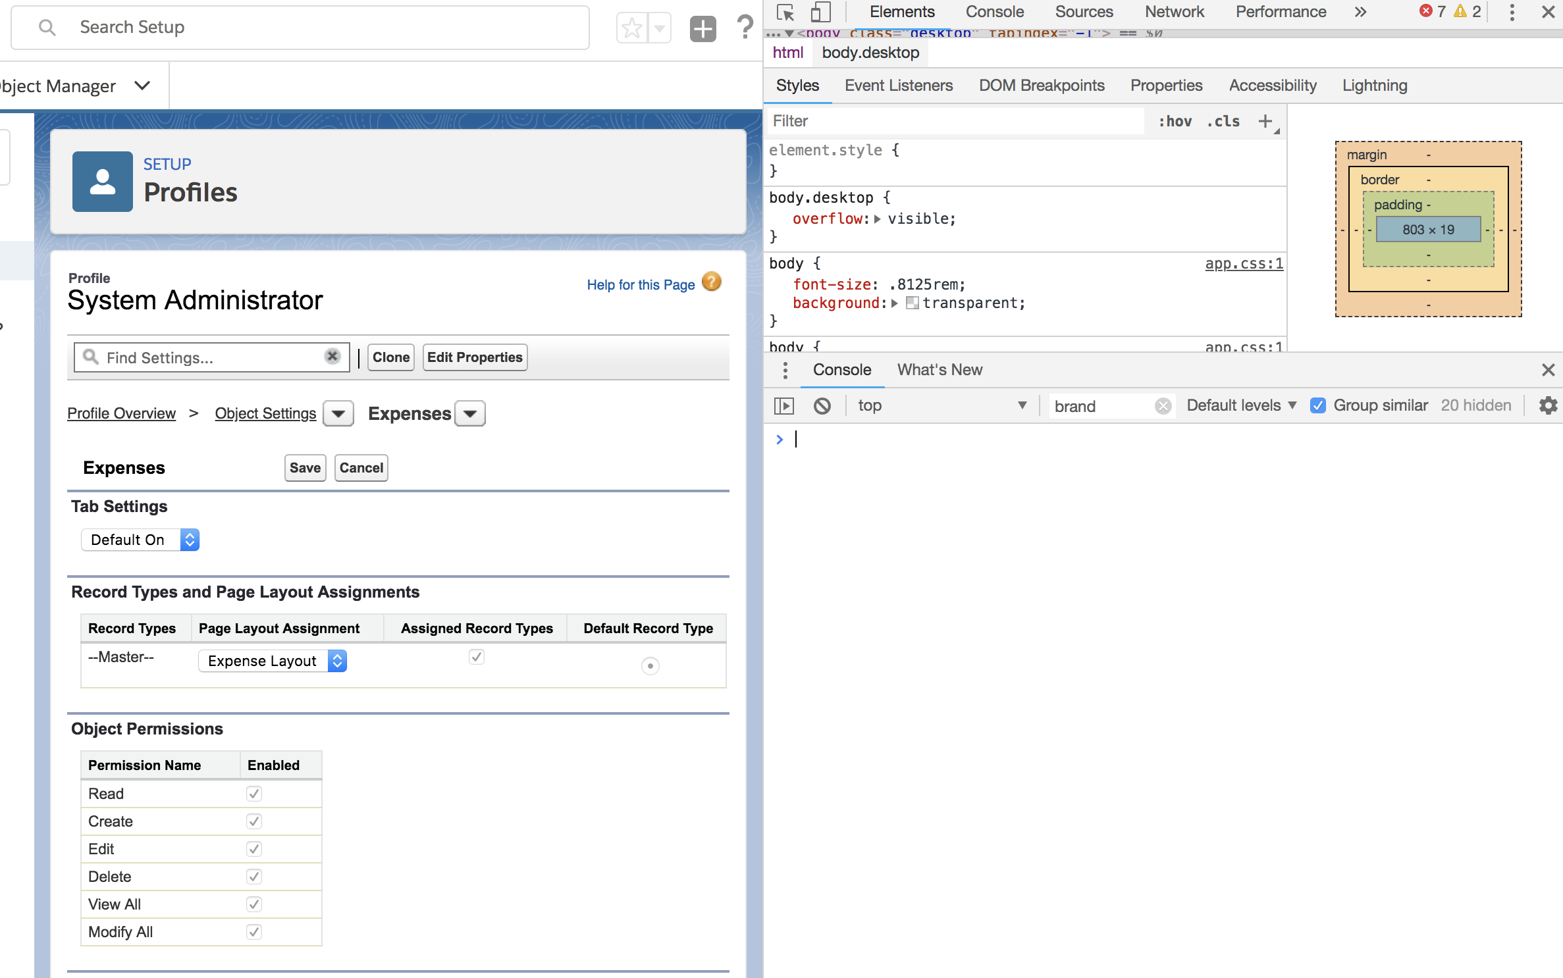1563x978 pixels.
Task: Open the Network tab in DevTools
Action: (1174, 12)
